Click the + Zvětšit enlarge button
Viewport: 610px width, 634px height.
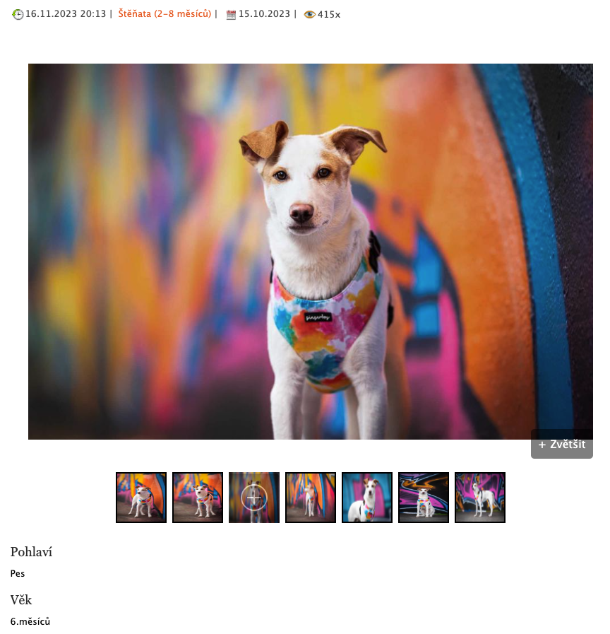click(561, 445)
